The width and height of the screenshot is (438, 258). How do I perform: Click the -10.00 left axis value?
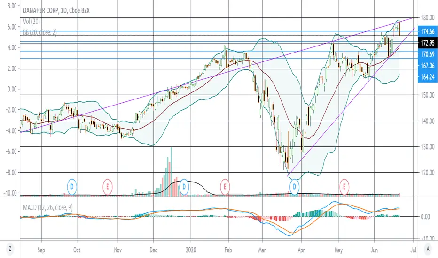click(10, 193)
